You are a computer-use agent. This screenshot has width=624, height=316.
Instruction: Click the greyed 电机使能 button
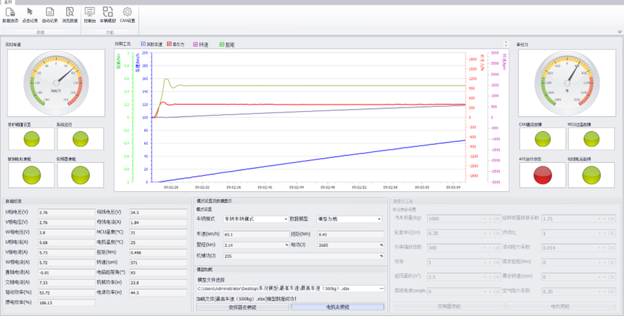click(560, 306)
